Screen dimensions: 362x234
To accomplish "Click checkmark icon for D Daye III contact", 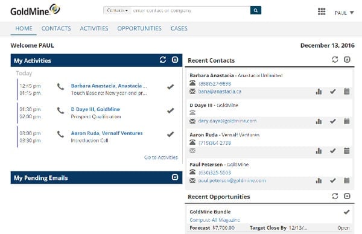I will click(332, 121).
